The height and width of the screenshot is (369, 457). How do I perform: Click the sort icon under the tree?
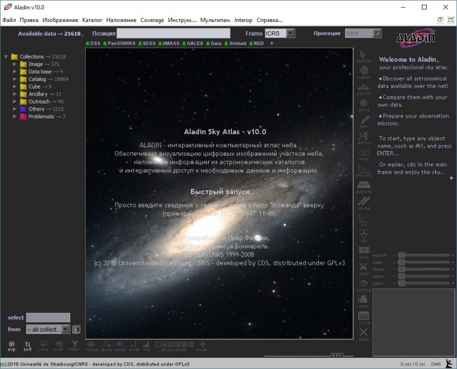point(28,346)
